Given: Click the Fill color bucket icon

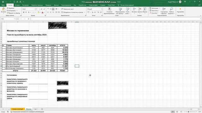Looking at the screenshot, I should pyautogui.click(x=38, y=12).
